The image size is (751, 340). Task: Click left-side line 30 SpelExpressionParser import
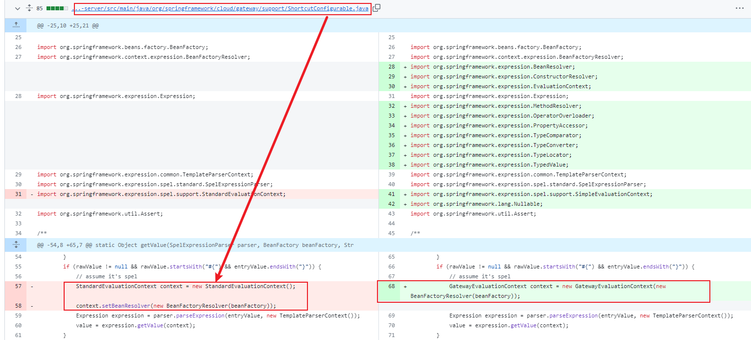point(155,184)
